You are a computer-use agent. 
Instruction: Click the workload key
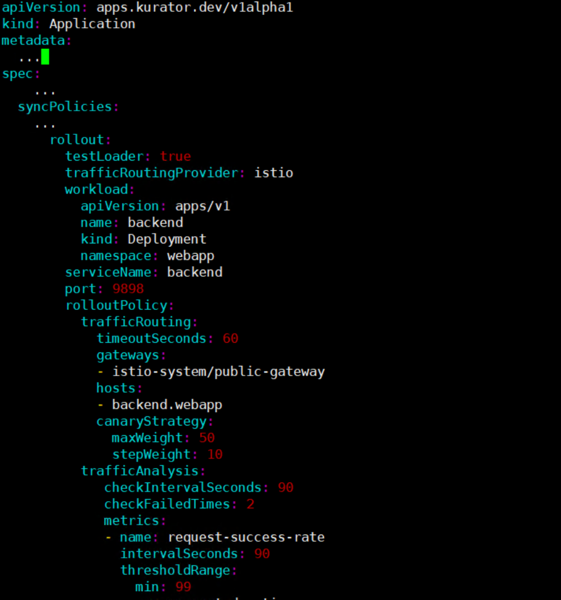click(x=96, y=189)
